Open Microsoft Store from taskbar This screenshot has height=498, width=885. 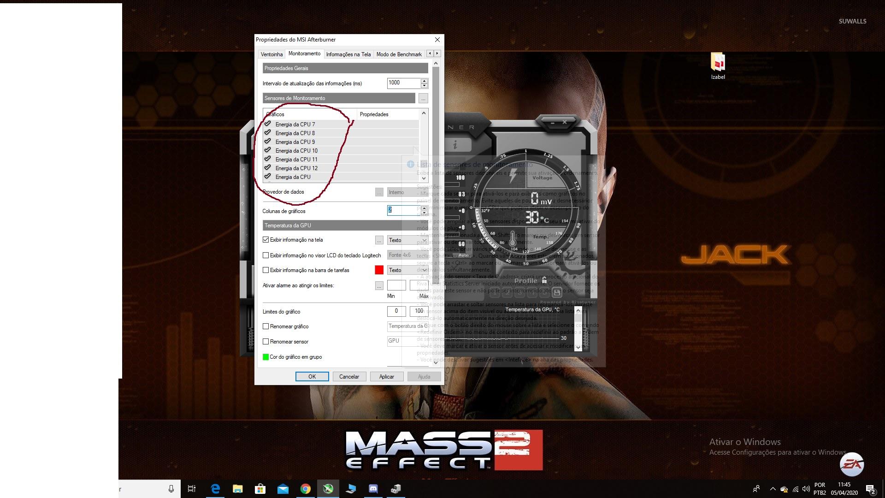click(x=260, y=489)
